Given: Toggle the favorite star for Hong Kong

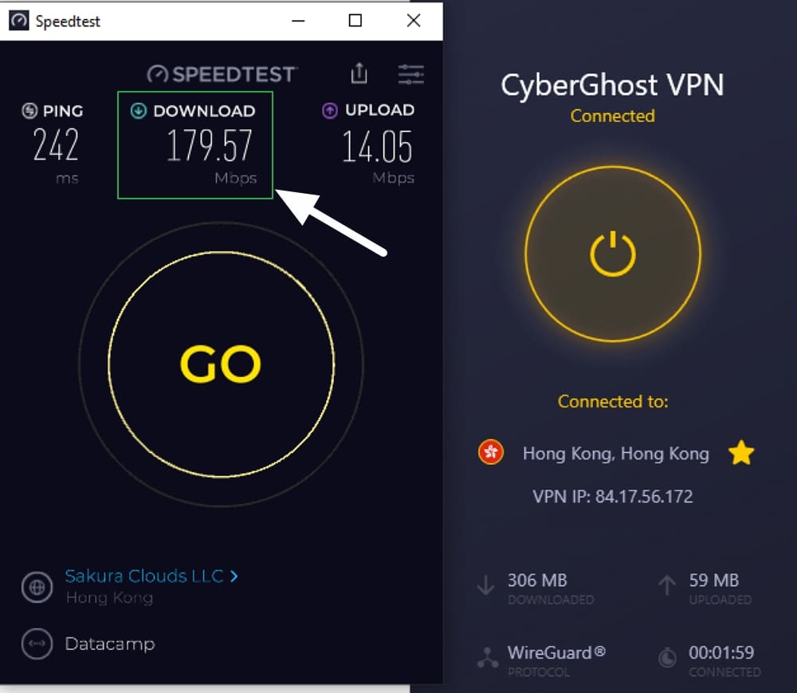Looking at the screenshot, I should [741, 452].
